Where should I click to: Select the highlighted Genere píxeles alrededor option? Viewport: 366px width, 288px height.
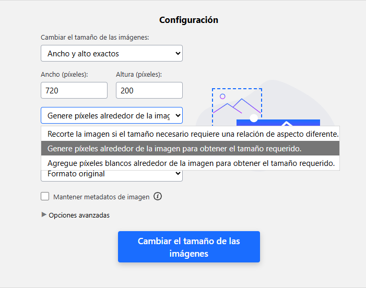[x=174, y=149]
